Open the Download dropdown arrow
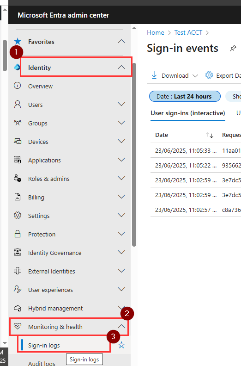Viewport: 241px width, 366px height. pyautogui.click(x=195, y=76)
